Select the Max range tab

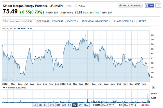tap(86, 105)
